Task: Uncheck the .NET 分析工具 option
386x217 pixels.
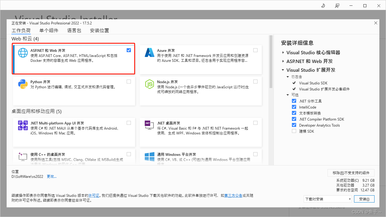Action: [294, 101]
